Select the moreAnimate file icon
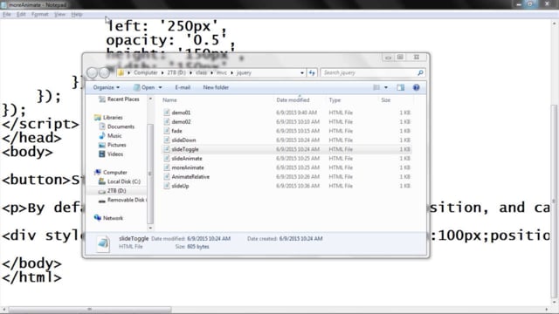Viewport: 559px width, 314px height. tap(167, 167)
